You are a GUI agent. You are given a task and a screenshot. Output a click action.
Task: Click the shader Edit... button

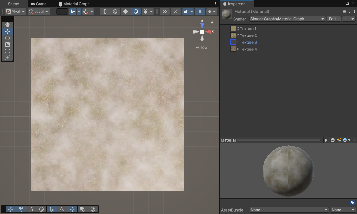(334, 19)
